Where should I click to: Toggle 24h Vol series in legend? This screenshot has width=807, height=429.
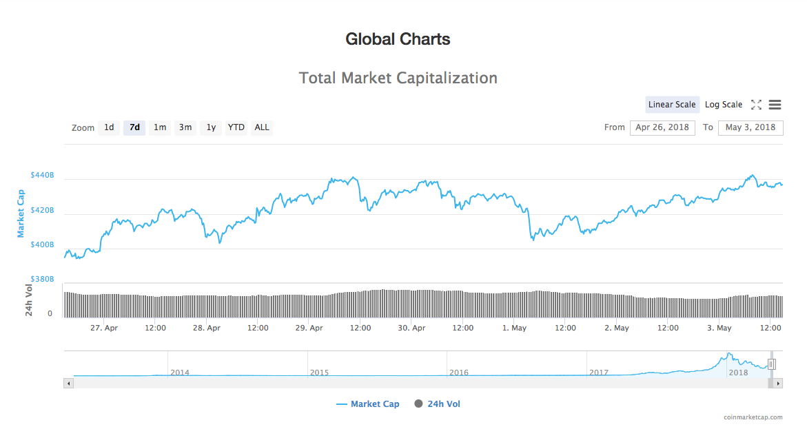(x=437, y=404)
